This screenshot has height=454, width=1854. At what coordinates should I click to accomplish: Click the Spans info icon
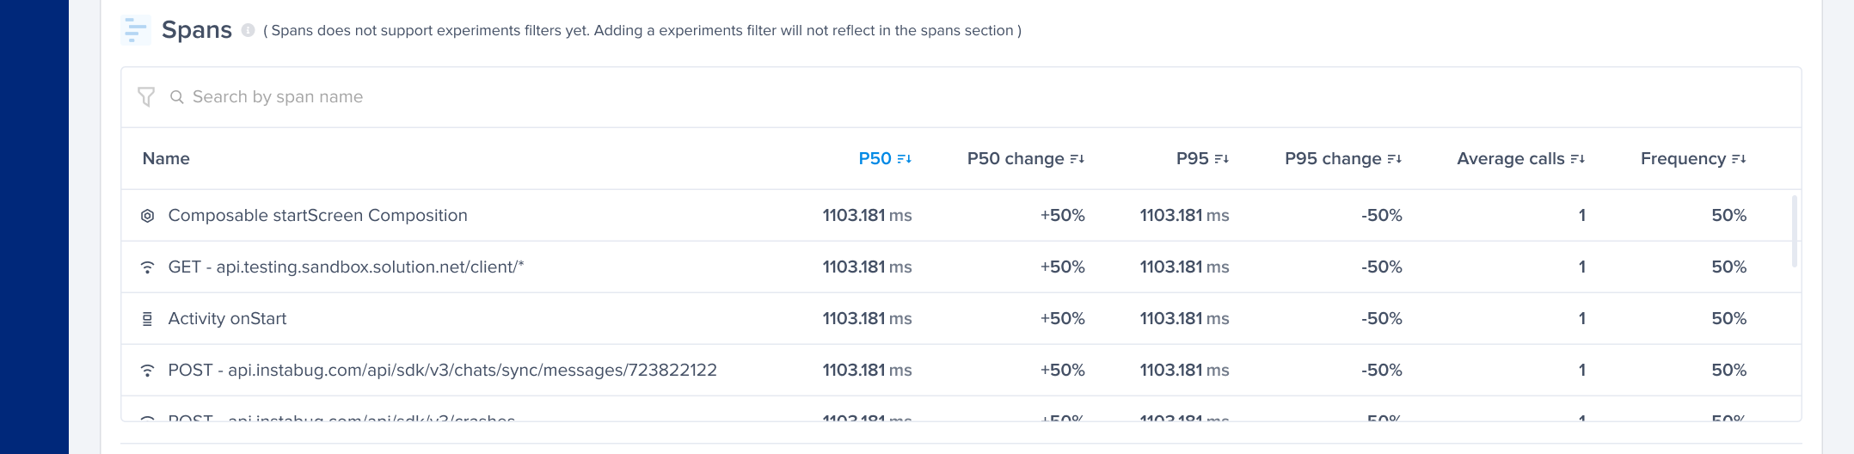[x=248, y=30]
